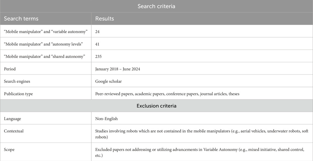Click the "Scope" row label
The image size is (313, 161).
coord(10,149)
